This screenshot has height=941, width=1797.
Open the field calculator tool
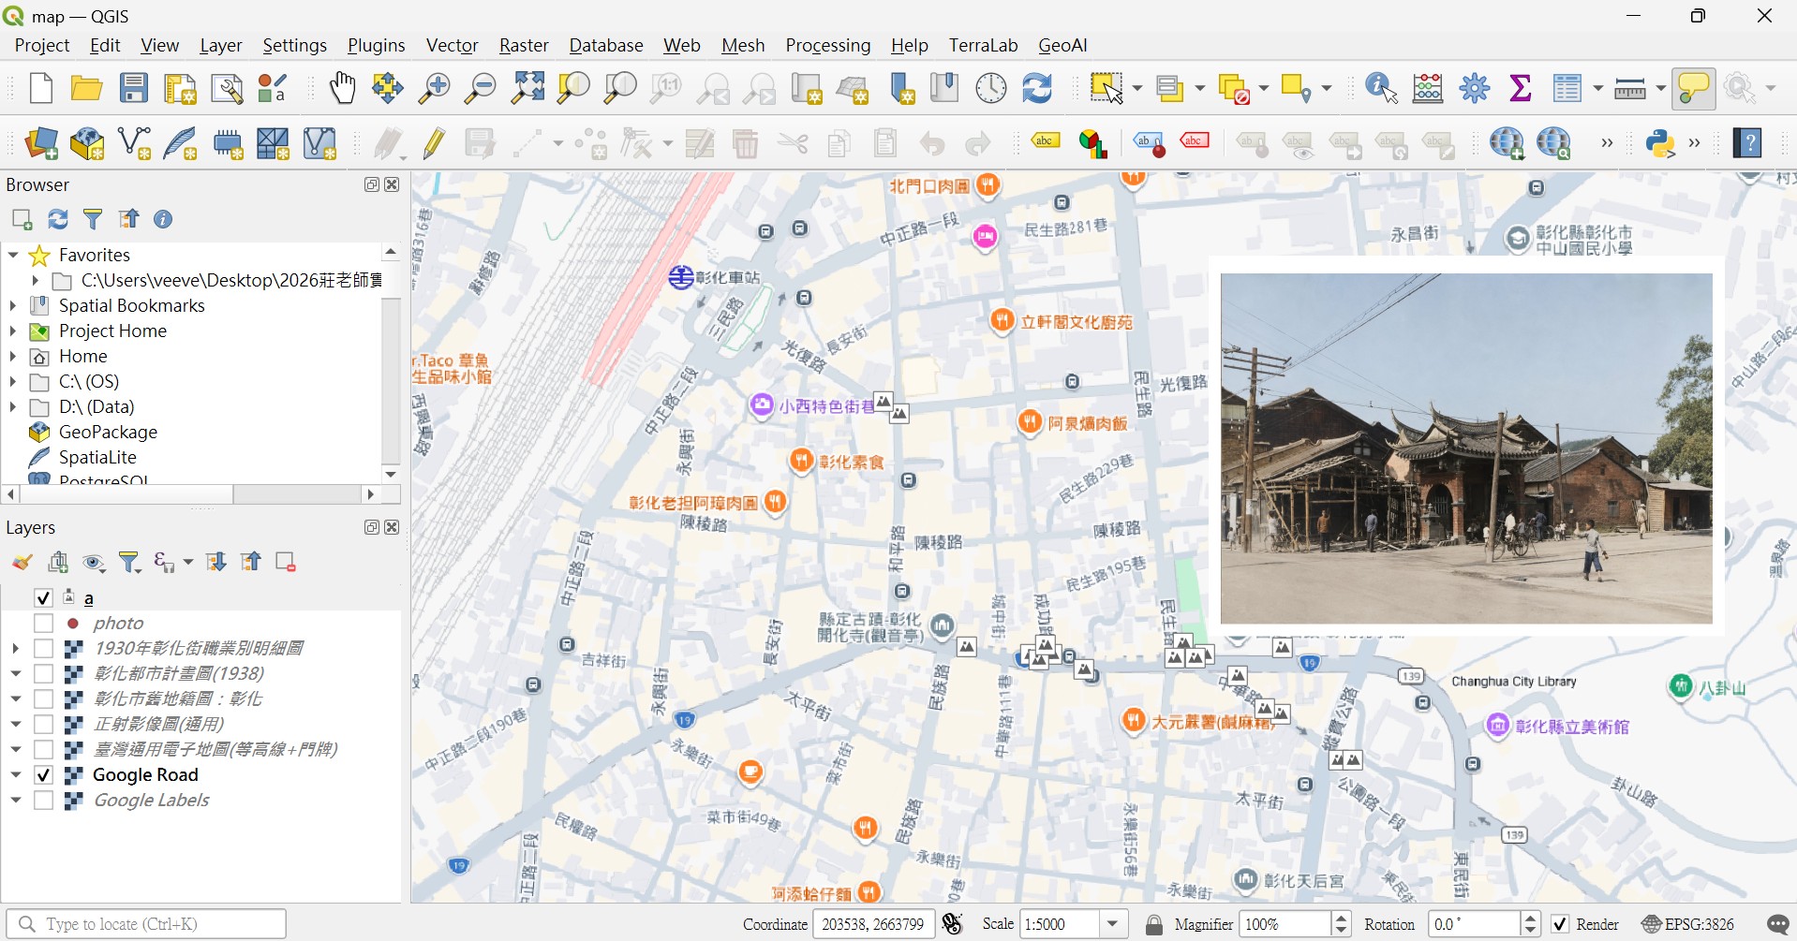(x=1428, y=88)
